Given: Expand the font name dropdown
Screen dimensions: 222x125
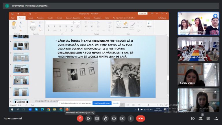Looking at the screenshot, I should [x=72, y=23].
